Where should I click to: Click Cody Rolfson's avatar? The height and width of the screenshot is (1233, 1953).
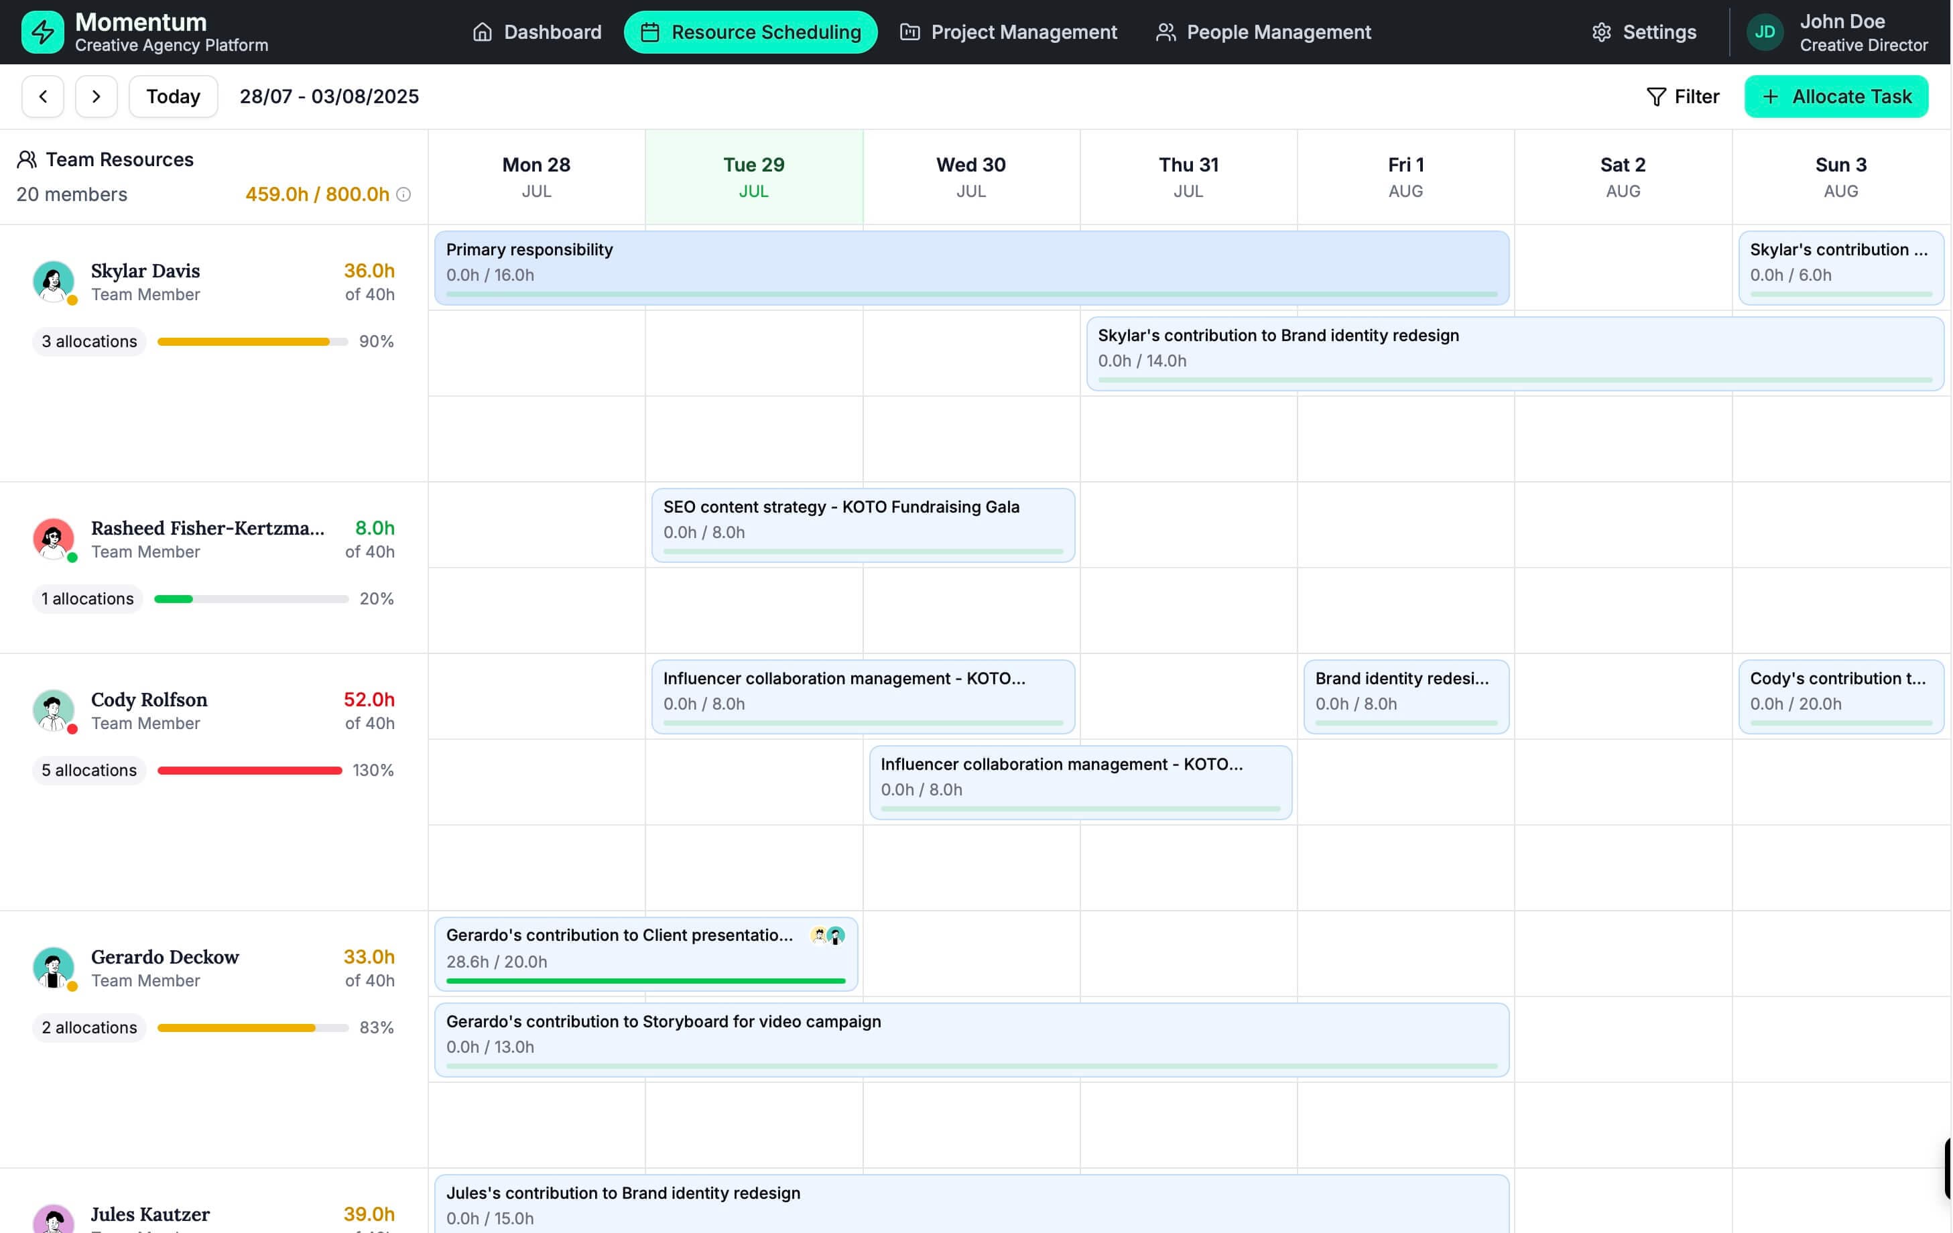click(54, 710)
